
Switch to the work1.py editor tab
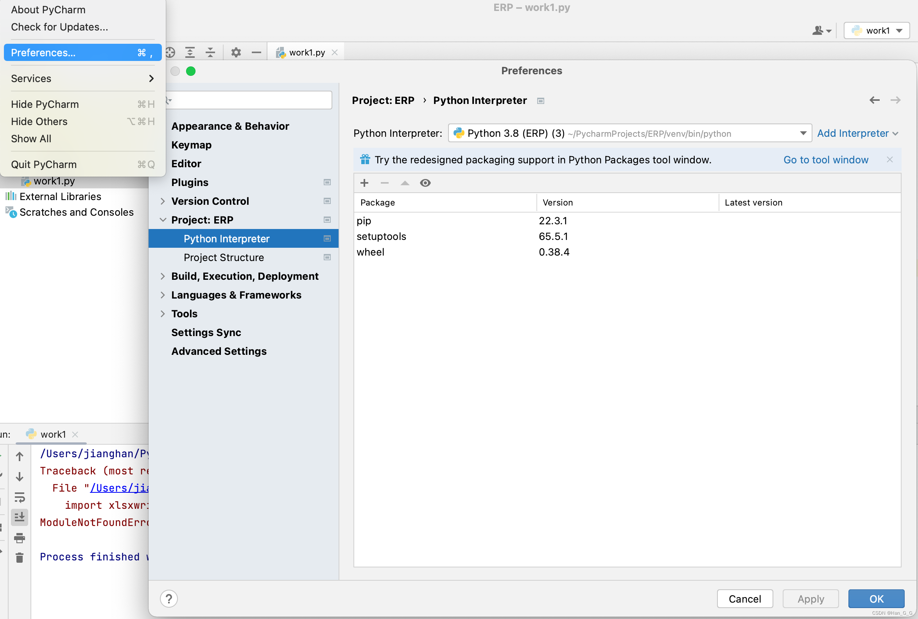306,52
